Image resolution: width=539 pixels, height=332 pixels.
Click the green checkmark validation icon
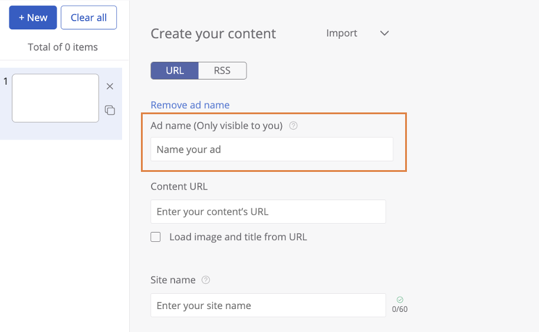click(400, 300)
